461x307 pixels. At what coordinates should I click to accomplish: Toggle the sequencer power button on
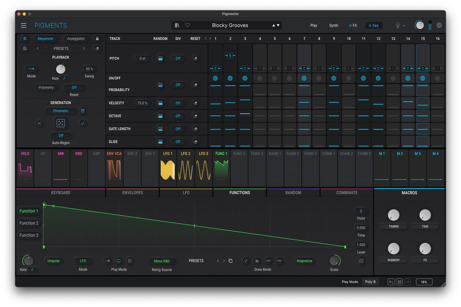pyautogui.click(x=25, y=38)
